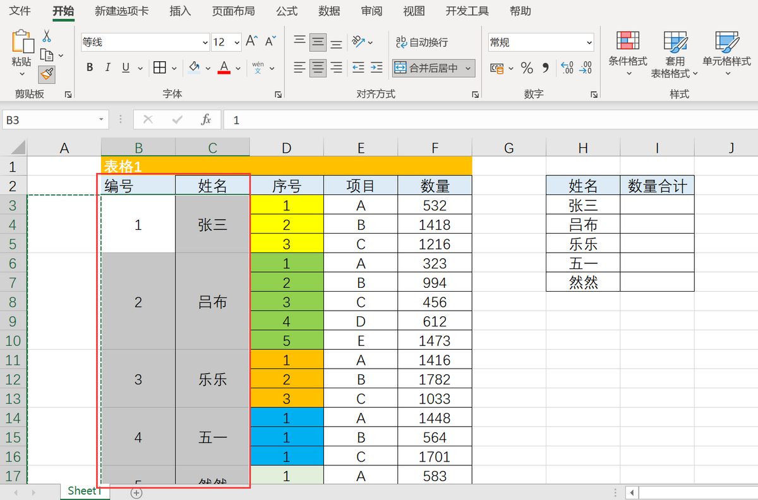
Task: Click the formula bar enter checkmark
Action: click(x=177, y=119)
